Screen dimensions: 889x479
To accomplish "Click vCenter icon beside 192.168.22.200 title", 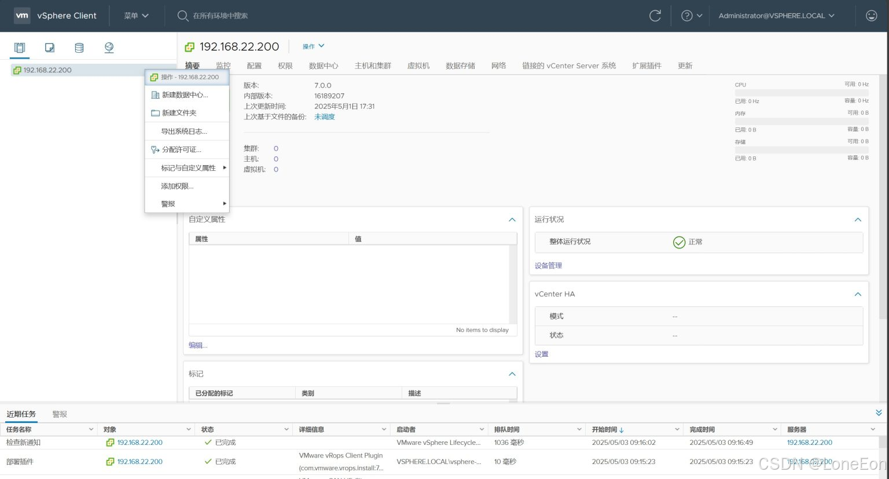I will (x=189, y=47).
